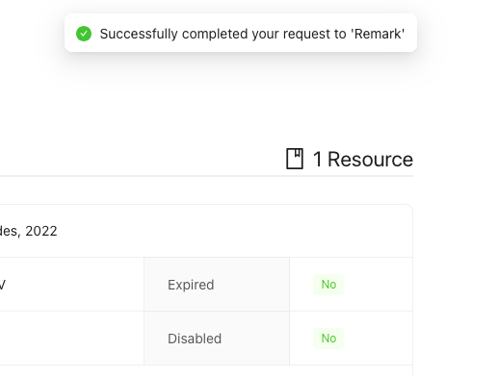The image size is (498, 377).
Task: Click the cell text ending in 'V'
Action: pos(3,285)
